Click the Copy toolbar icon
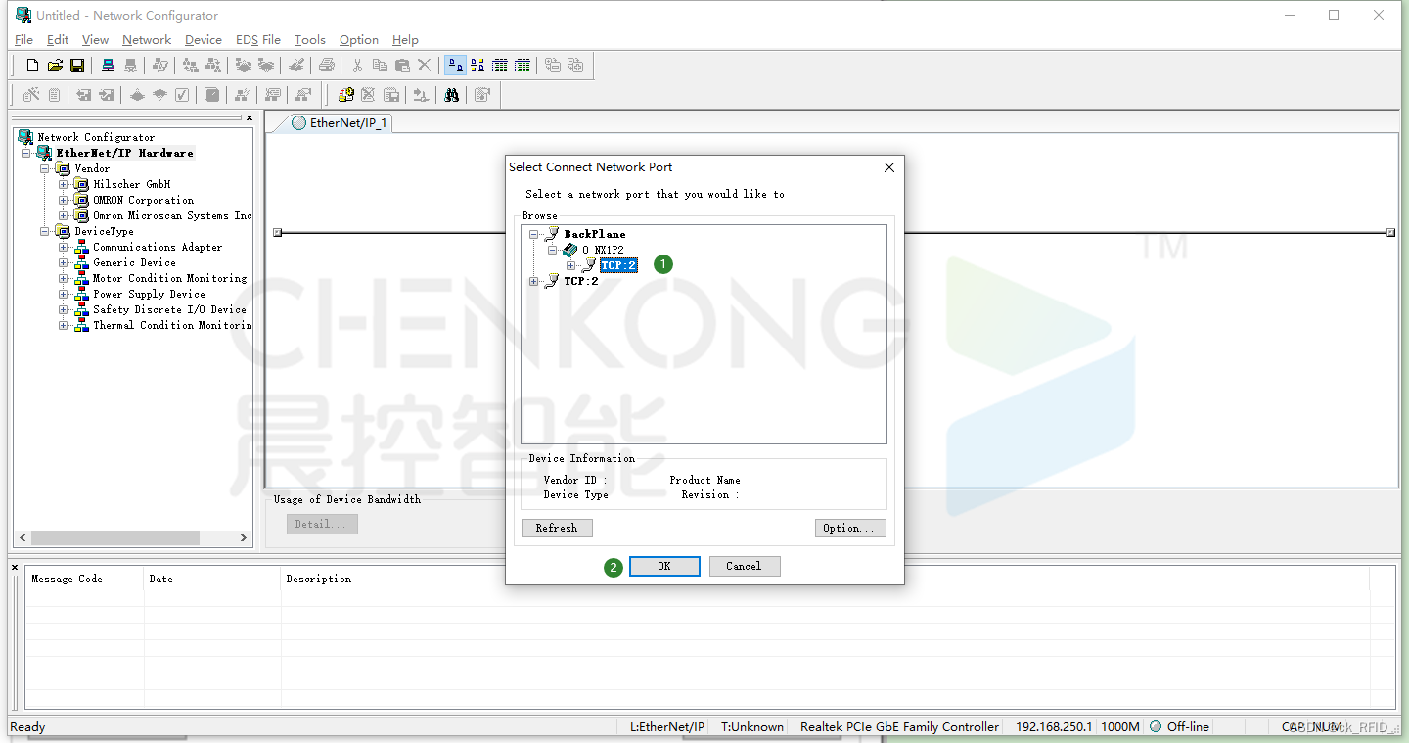Image resolution: width=1409 pixels, height=743 pixels. [380, 66]
